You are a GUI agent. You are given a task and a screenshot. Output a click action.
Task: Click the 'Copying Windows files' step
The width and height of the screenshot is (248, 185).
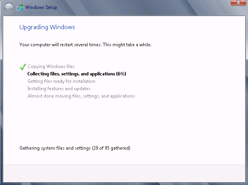click(51, 66)
